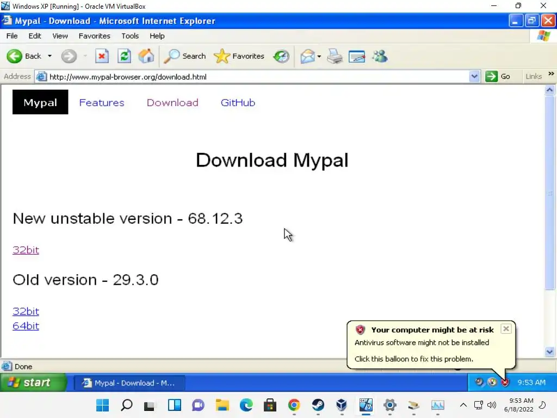Open the Chat icon on host taskbar
Screen dimensions: 557x418
[x=198, y=405]
